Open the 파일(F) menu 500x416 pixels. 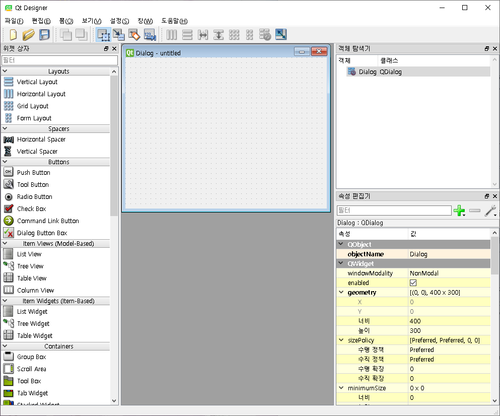[x=14, y=21]
